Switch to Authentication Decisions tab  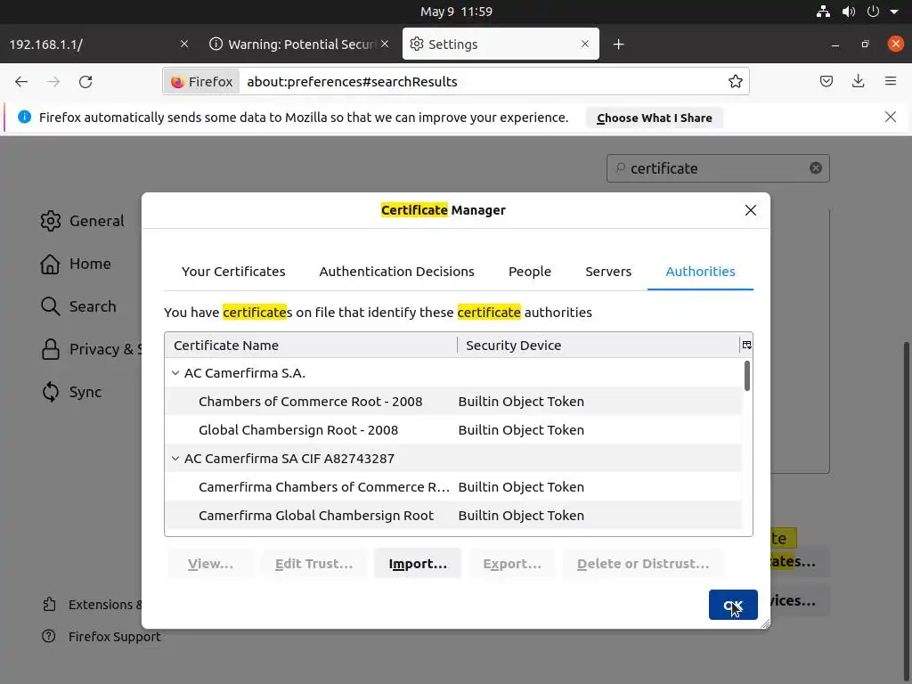tap(396, 271)
